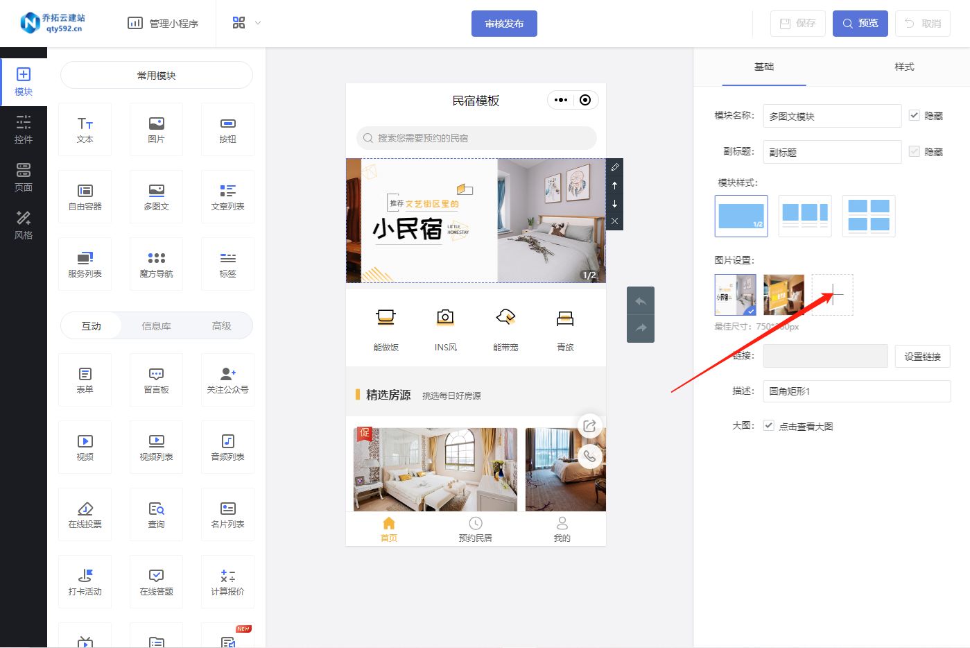
Task: Open the 风格 panel in left sidebar
Action: [23, 225]
